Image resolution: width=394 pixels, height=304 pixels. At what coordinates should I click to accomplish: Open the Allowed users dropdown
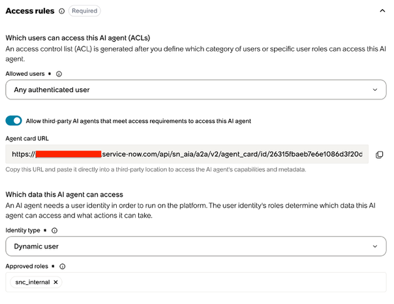point(196,90)
